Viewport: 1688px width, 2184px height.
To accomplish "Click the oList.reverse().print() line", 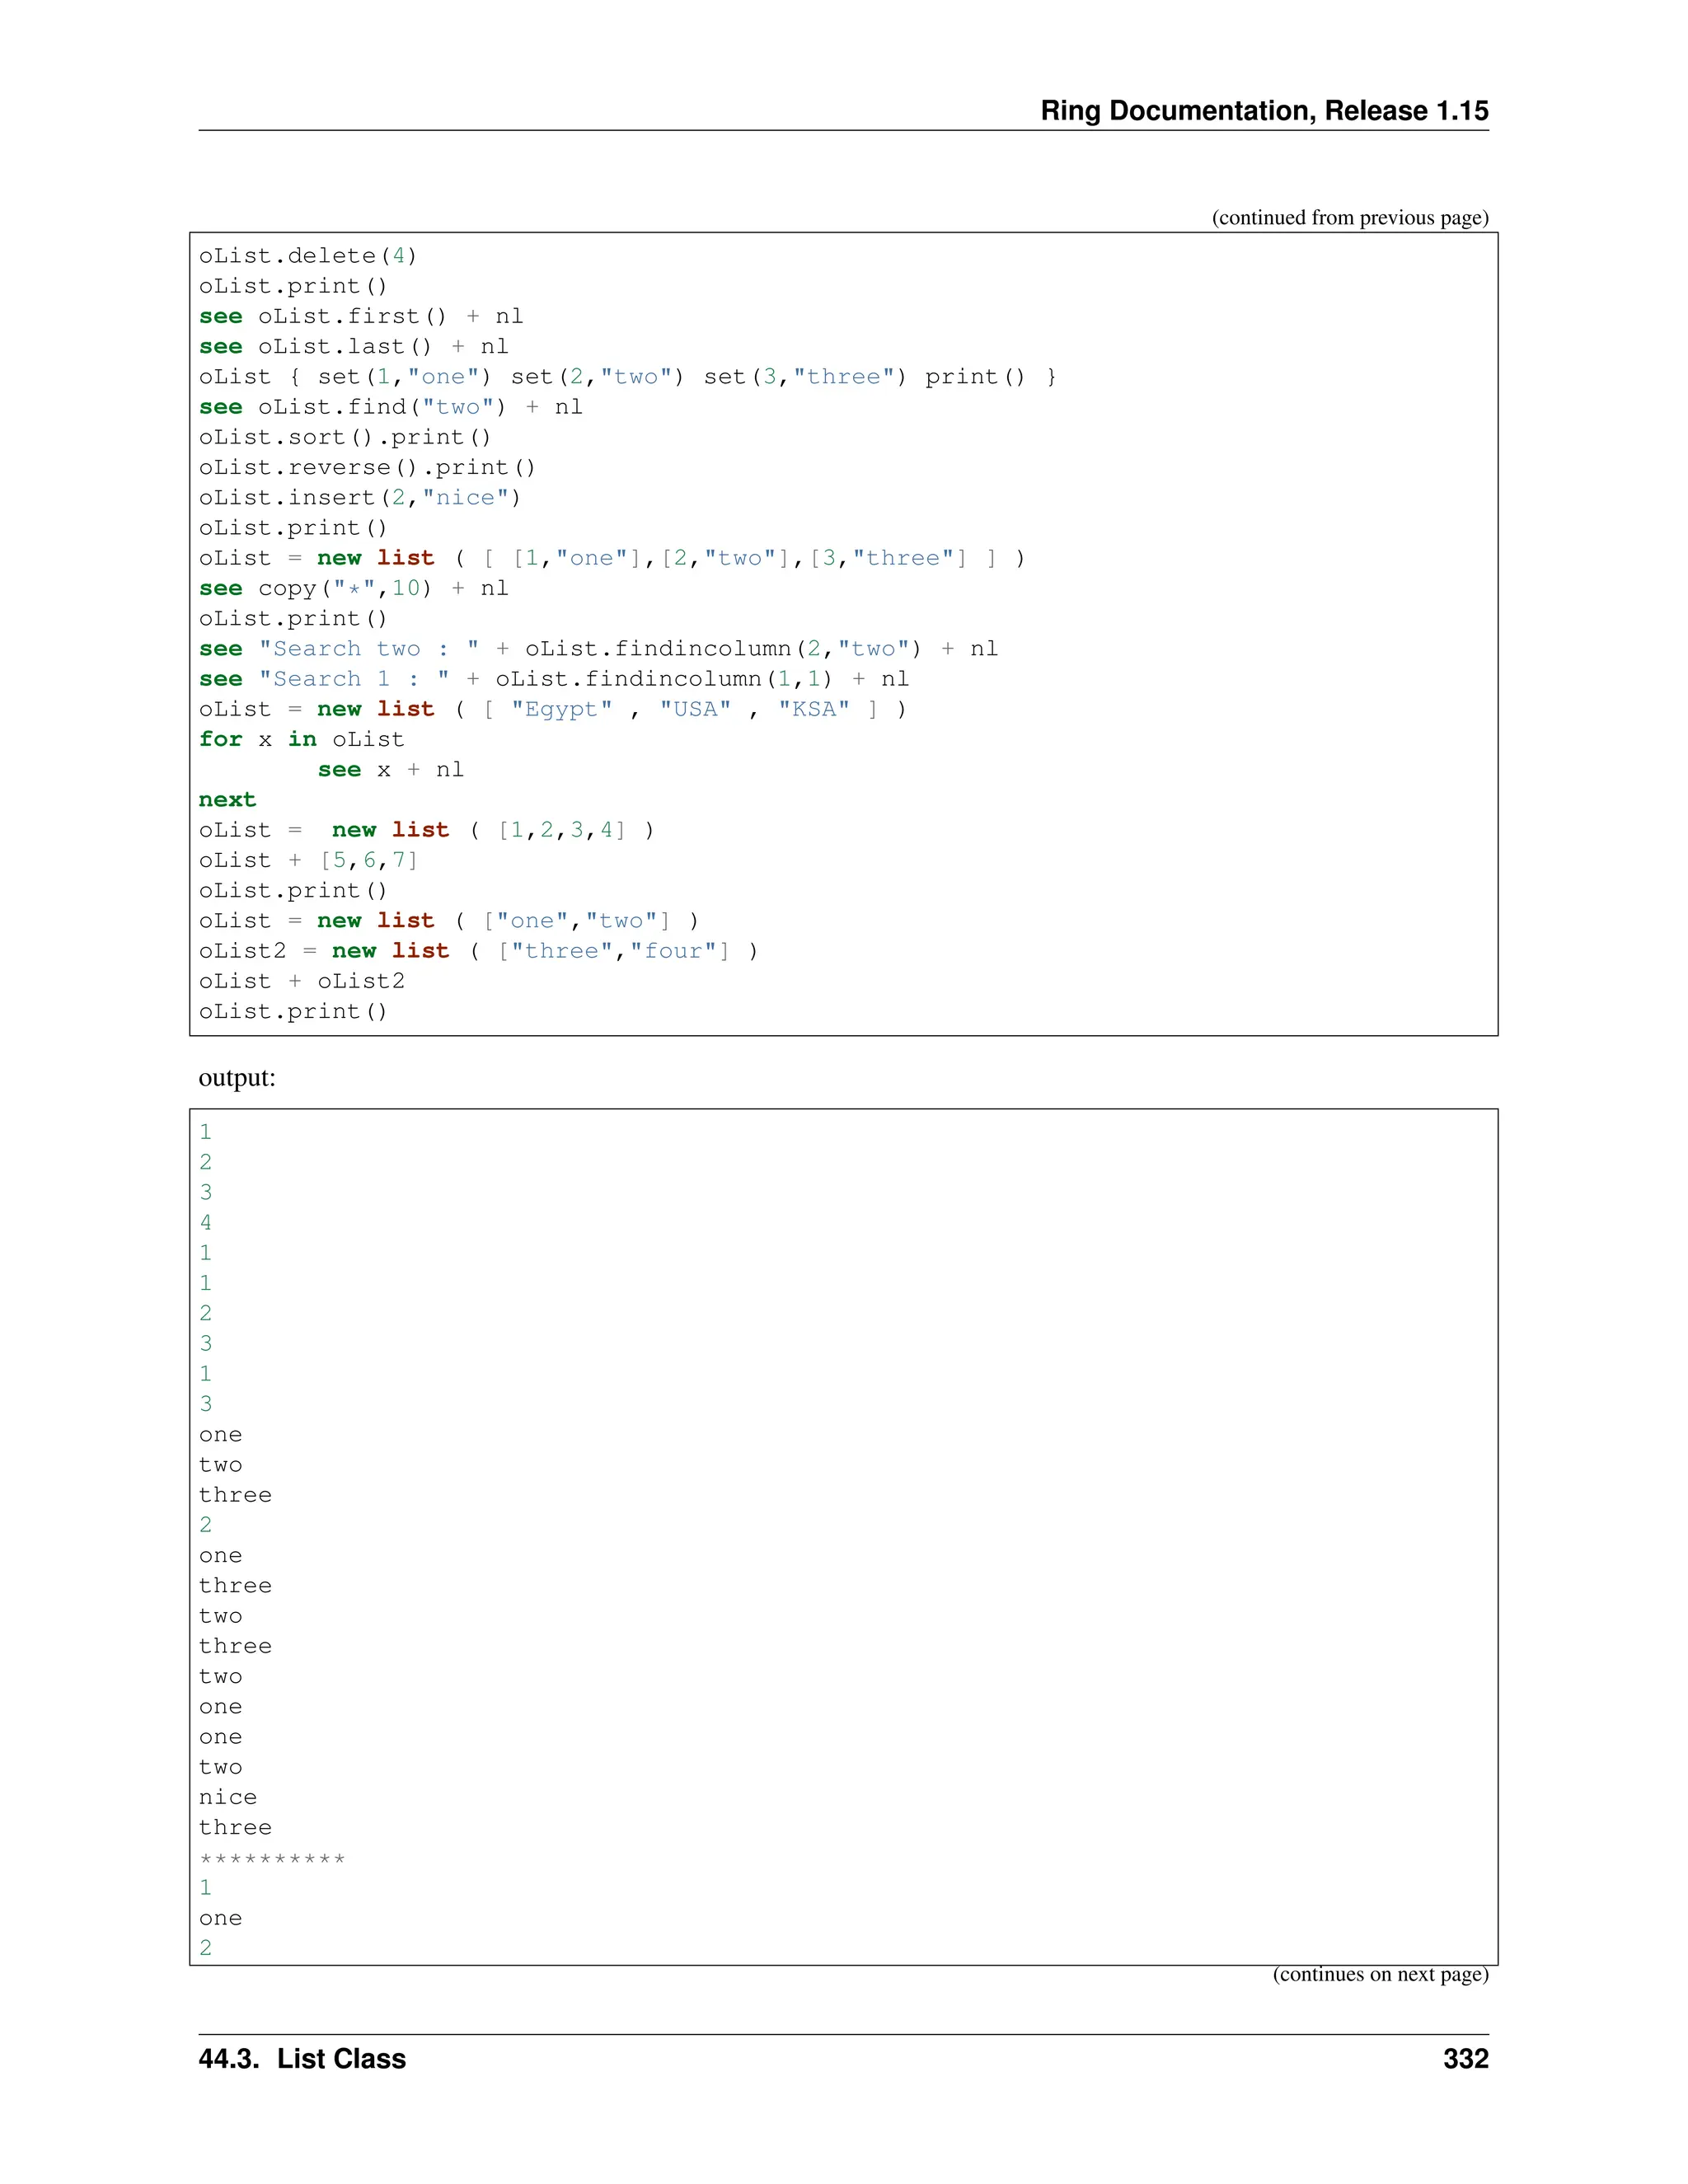I will point(366,467).
